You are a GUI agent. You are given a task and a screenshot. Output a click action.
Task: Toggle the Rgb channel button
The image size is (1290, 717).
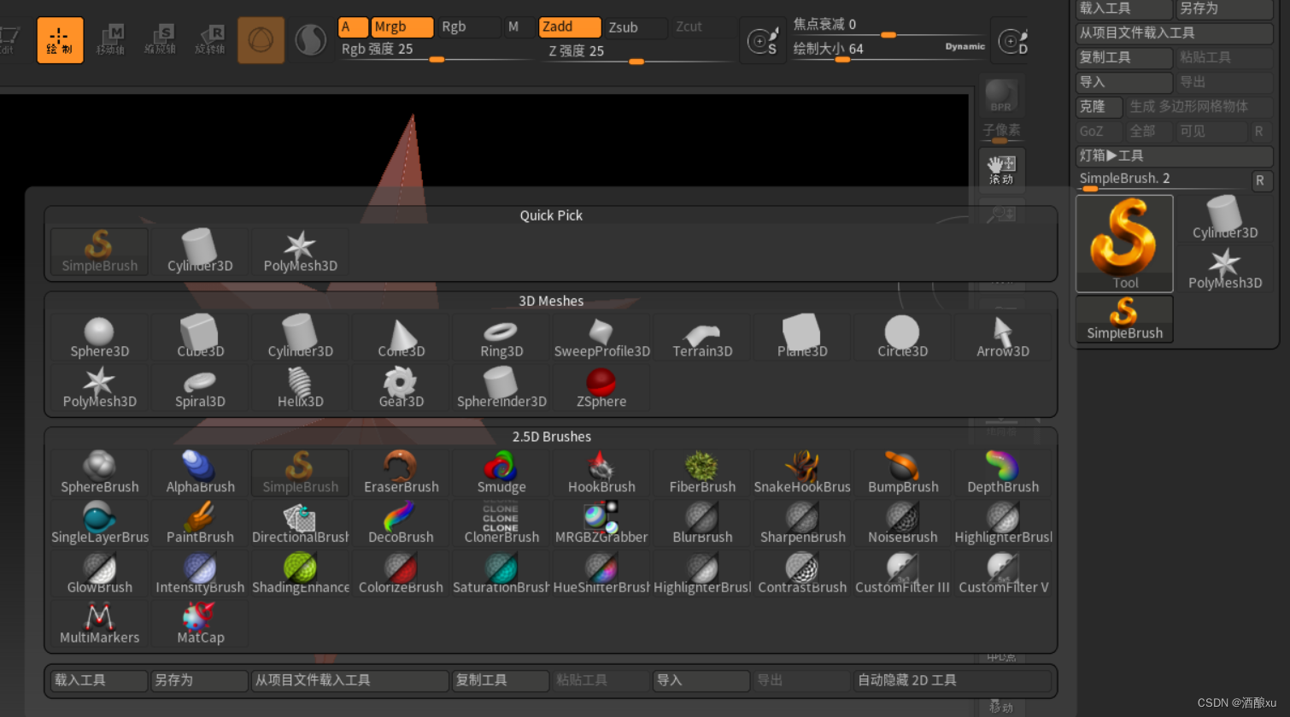468,27
